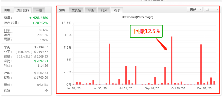223x97 pixels.
Task: Click the 亏损 label
Action: pos(8,40)
